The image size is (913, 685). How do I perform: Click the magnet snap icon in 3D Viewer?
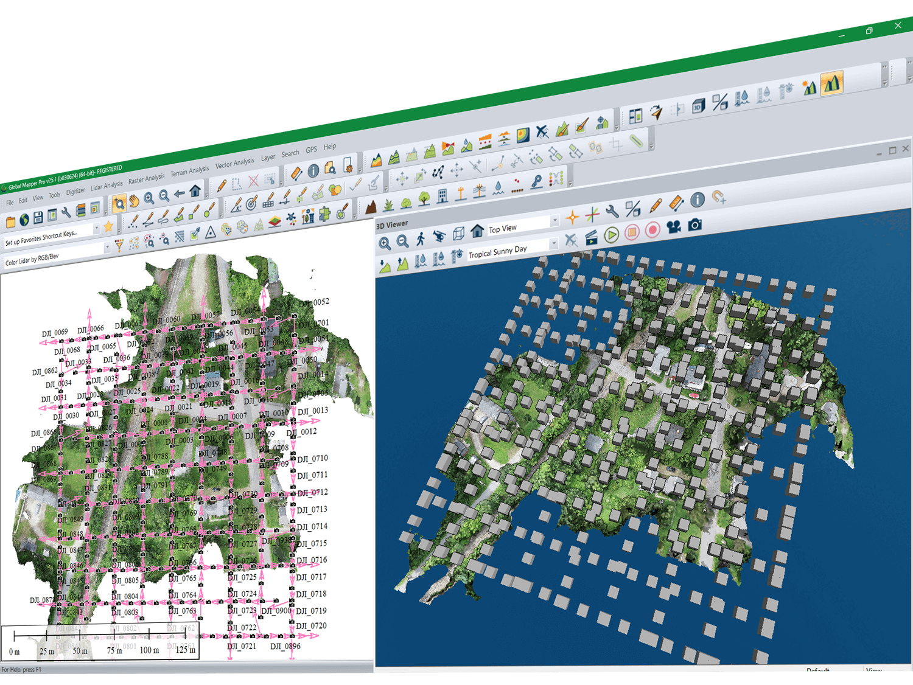(719, 196)
